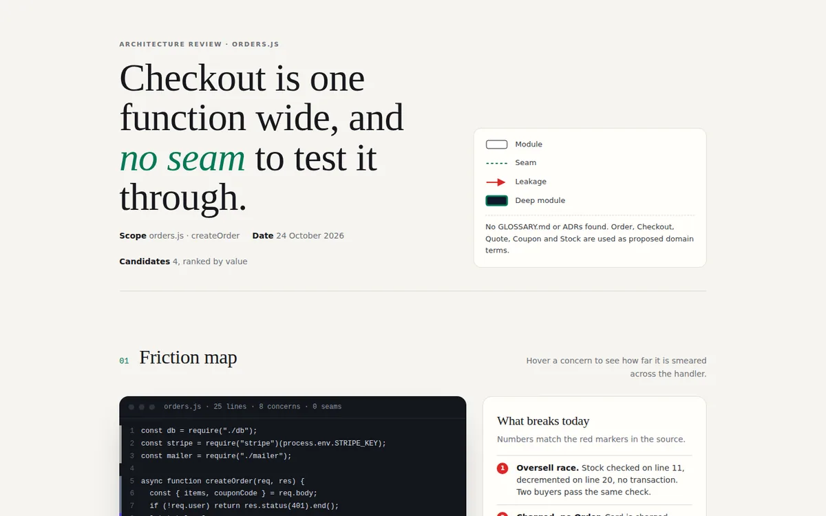
Task: Click the red number 1 marker beside Oversell race
Action: coord(502,469)
